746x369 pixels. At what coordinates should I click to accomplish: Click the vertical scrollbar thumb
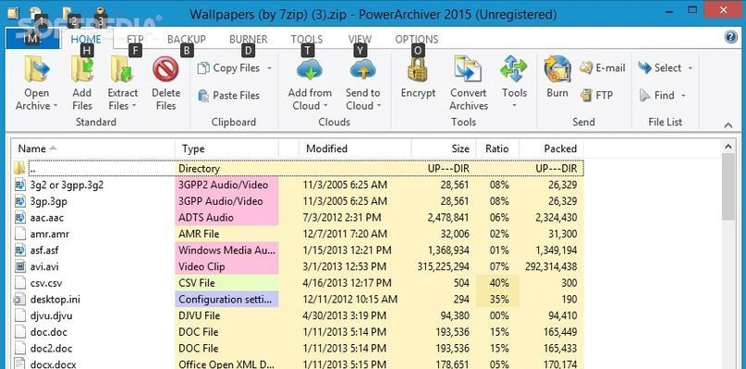point(728,186)
